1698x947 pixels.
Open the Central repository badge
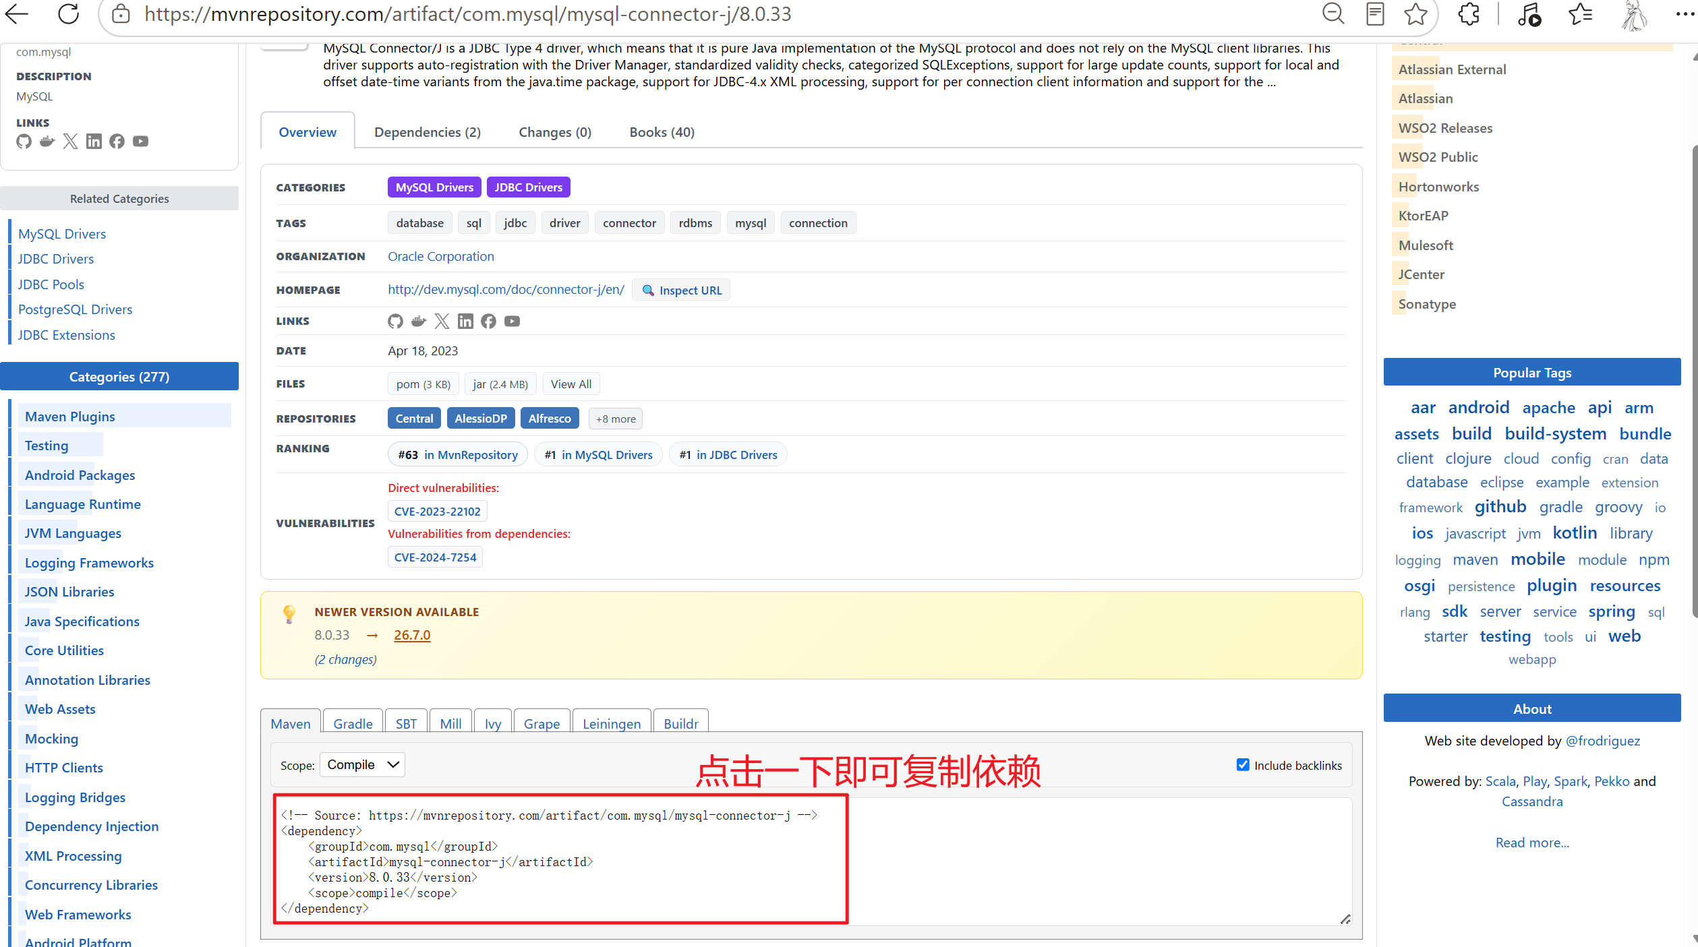click(414, 419)
